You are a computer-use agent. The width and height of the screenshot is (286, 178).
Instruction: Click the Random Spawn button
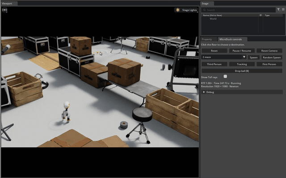272,58
